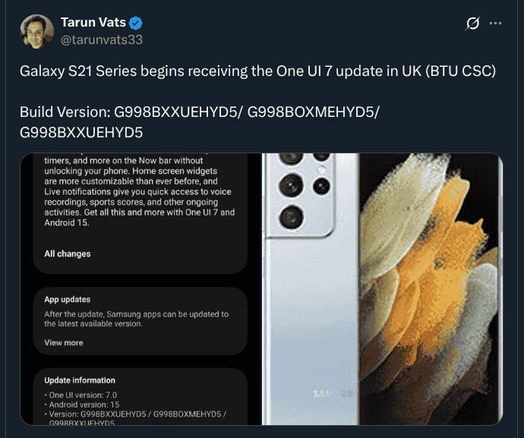Click the tweet text about Galaxy S21 Series
524x438 pixels.
click(257, 71)
